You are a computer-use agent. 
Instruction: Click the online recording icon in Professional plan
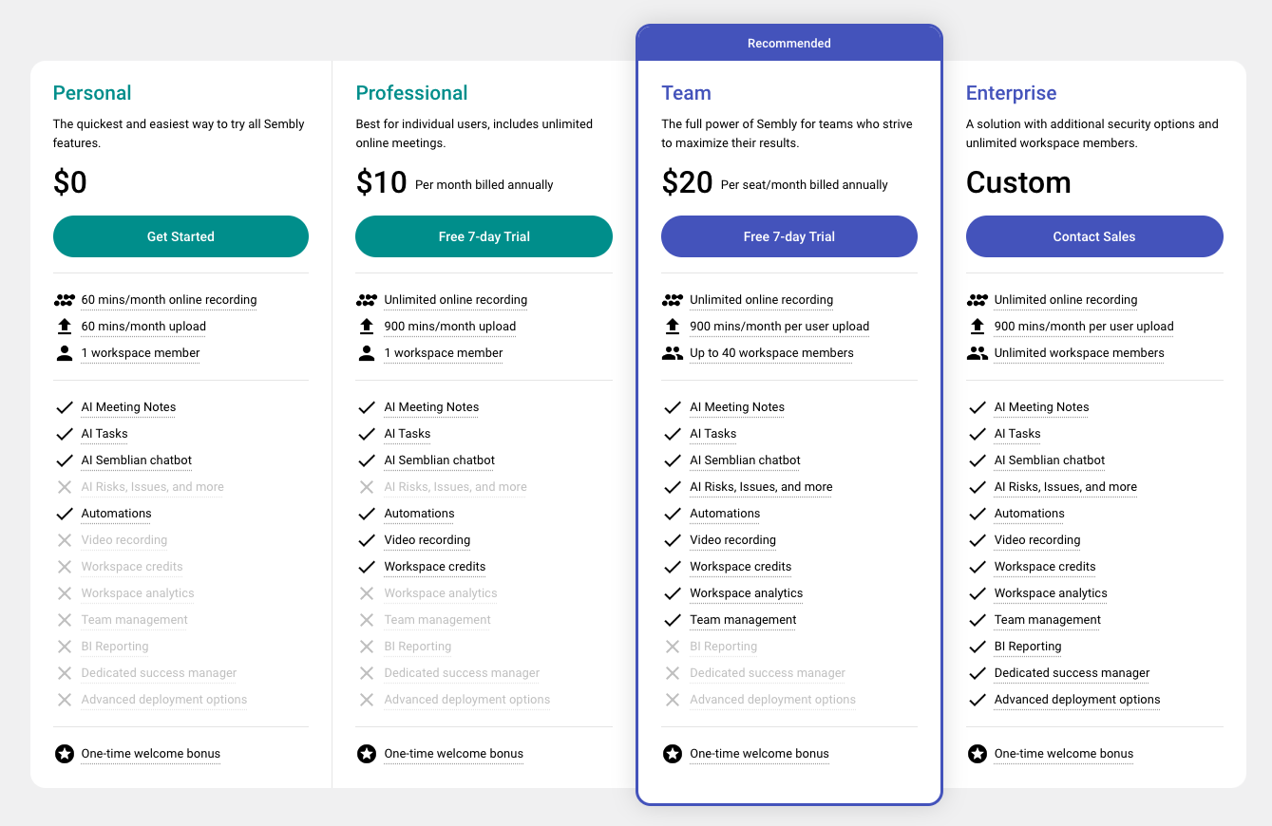coord(367,300)
